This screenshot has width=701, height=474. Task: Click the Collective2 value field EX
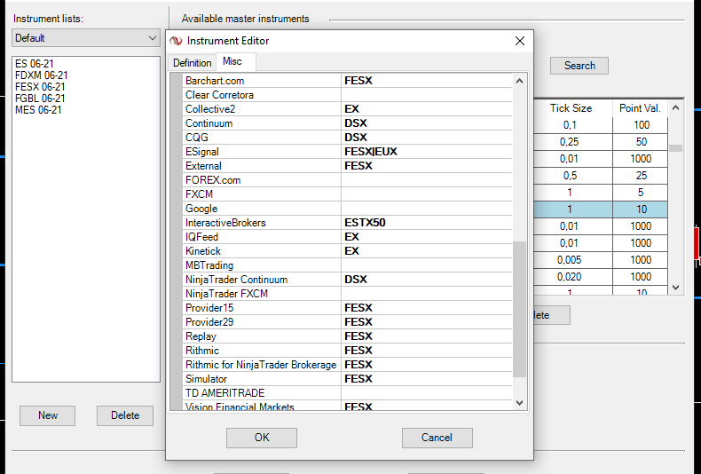tap(427, 109)
